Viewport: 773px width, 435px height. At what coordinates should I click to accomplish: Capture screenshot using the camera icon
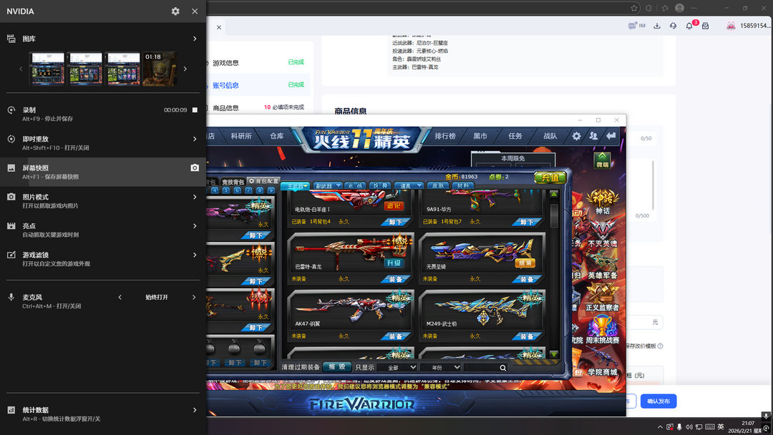click(x=195, y=168)
